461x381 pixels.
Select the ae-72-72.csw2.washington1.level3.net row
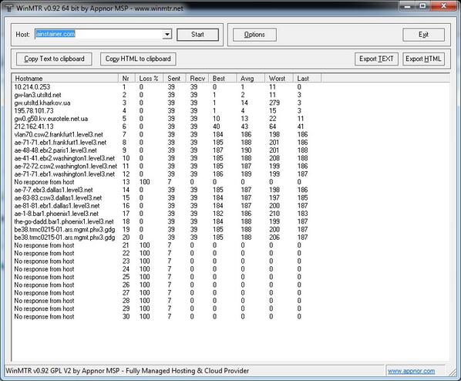point(167,167)
